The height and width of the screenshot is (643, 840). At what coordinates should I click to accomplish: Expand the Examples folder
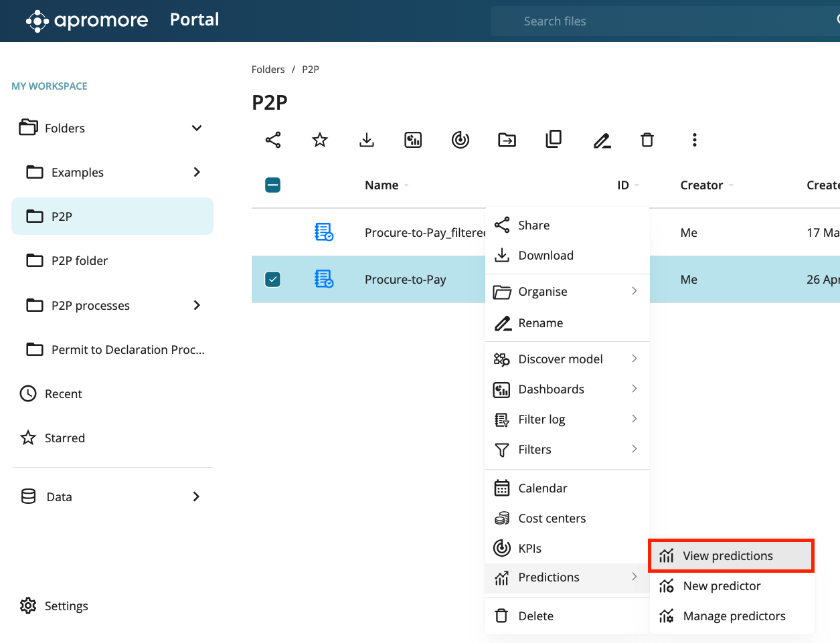[197, 172]
